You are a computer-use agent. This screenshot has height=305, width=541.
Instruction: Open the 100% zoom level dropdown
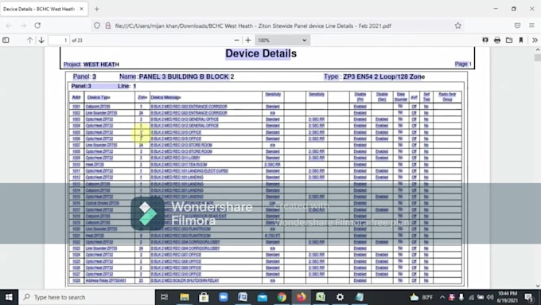coord(282,41)
